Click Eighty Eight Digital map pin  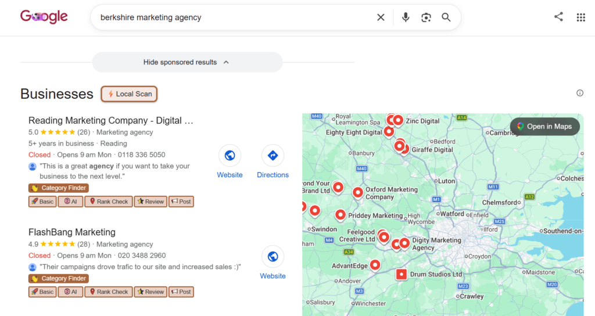pos(389,132)
